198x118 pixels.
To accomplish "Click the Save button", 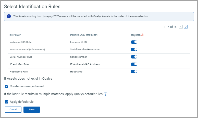I will (32, 110).
